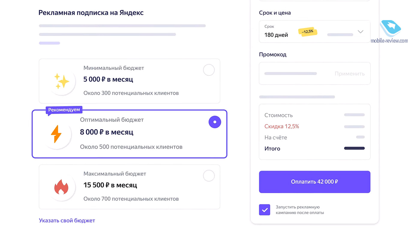Select the 5 000 ₽ в месяц plan card
Image resolution: width=420 pixels, height=236 pixels.
click(130, 81)
